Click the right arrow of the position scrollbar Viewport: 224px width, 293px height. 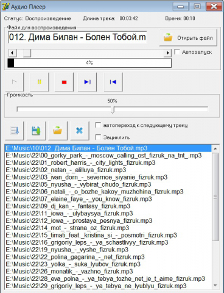pyautogui.click(x=167, y=53)
